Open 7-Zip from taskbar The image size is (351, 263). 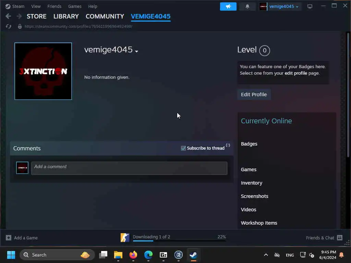[x=164, y=255]
